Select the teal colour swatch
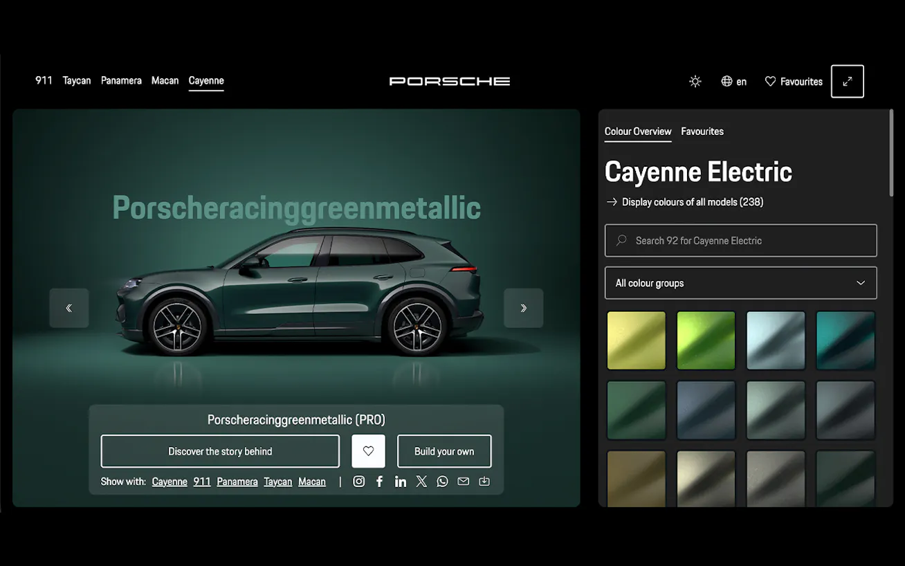The image size is (905, 566). tap(845, 340)
